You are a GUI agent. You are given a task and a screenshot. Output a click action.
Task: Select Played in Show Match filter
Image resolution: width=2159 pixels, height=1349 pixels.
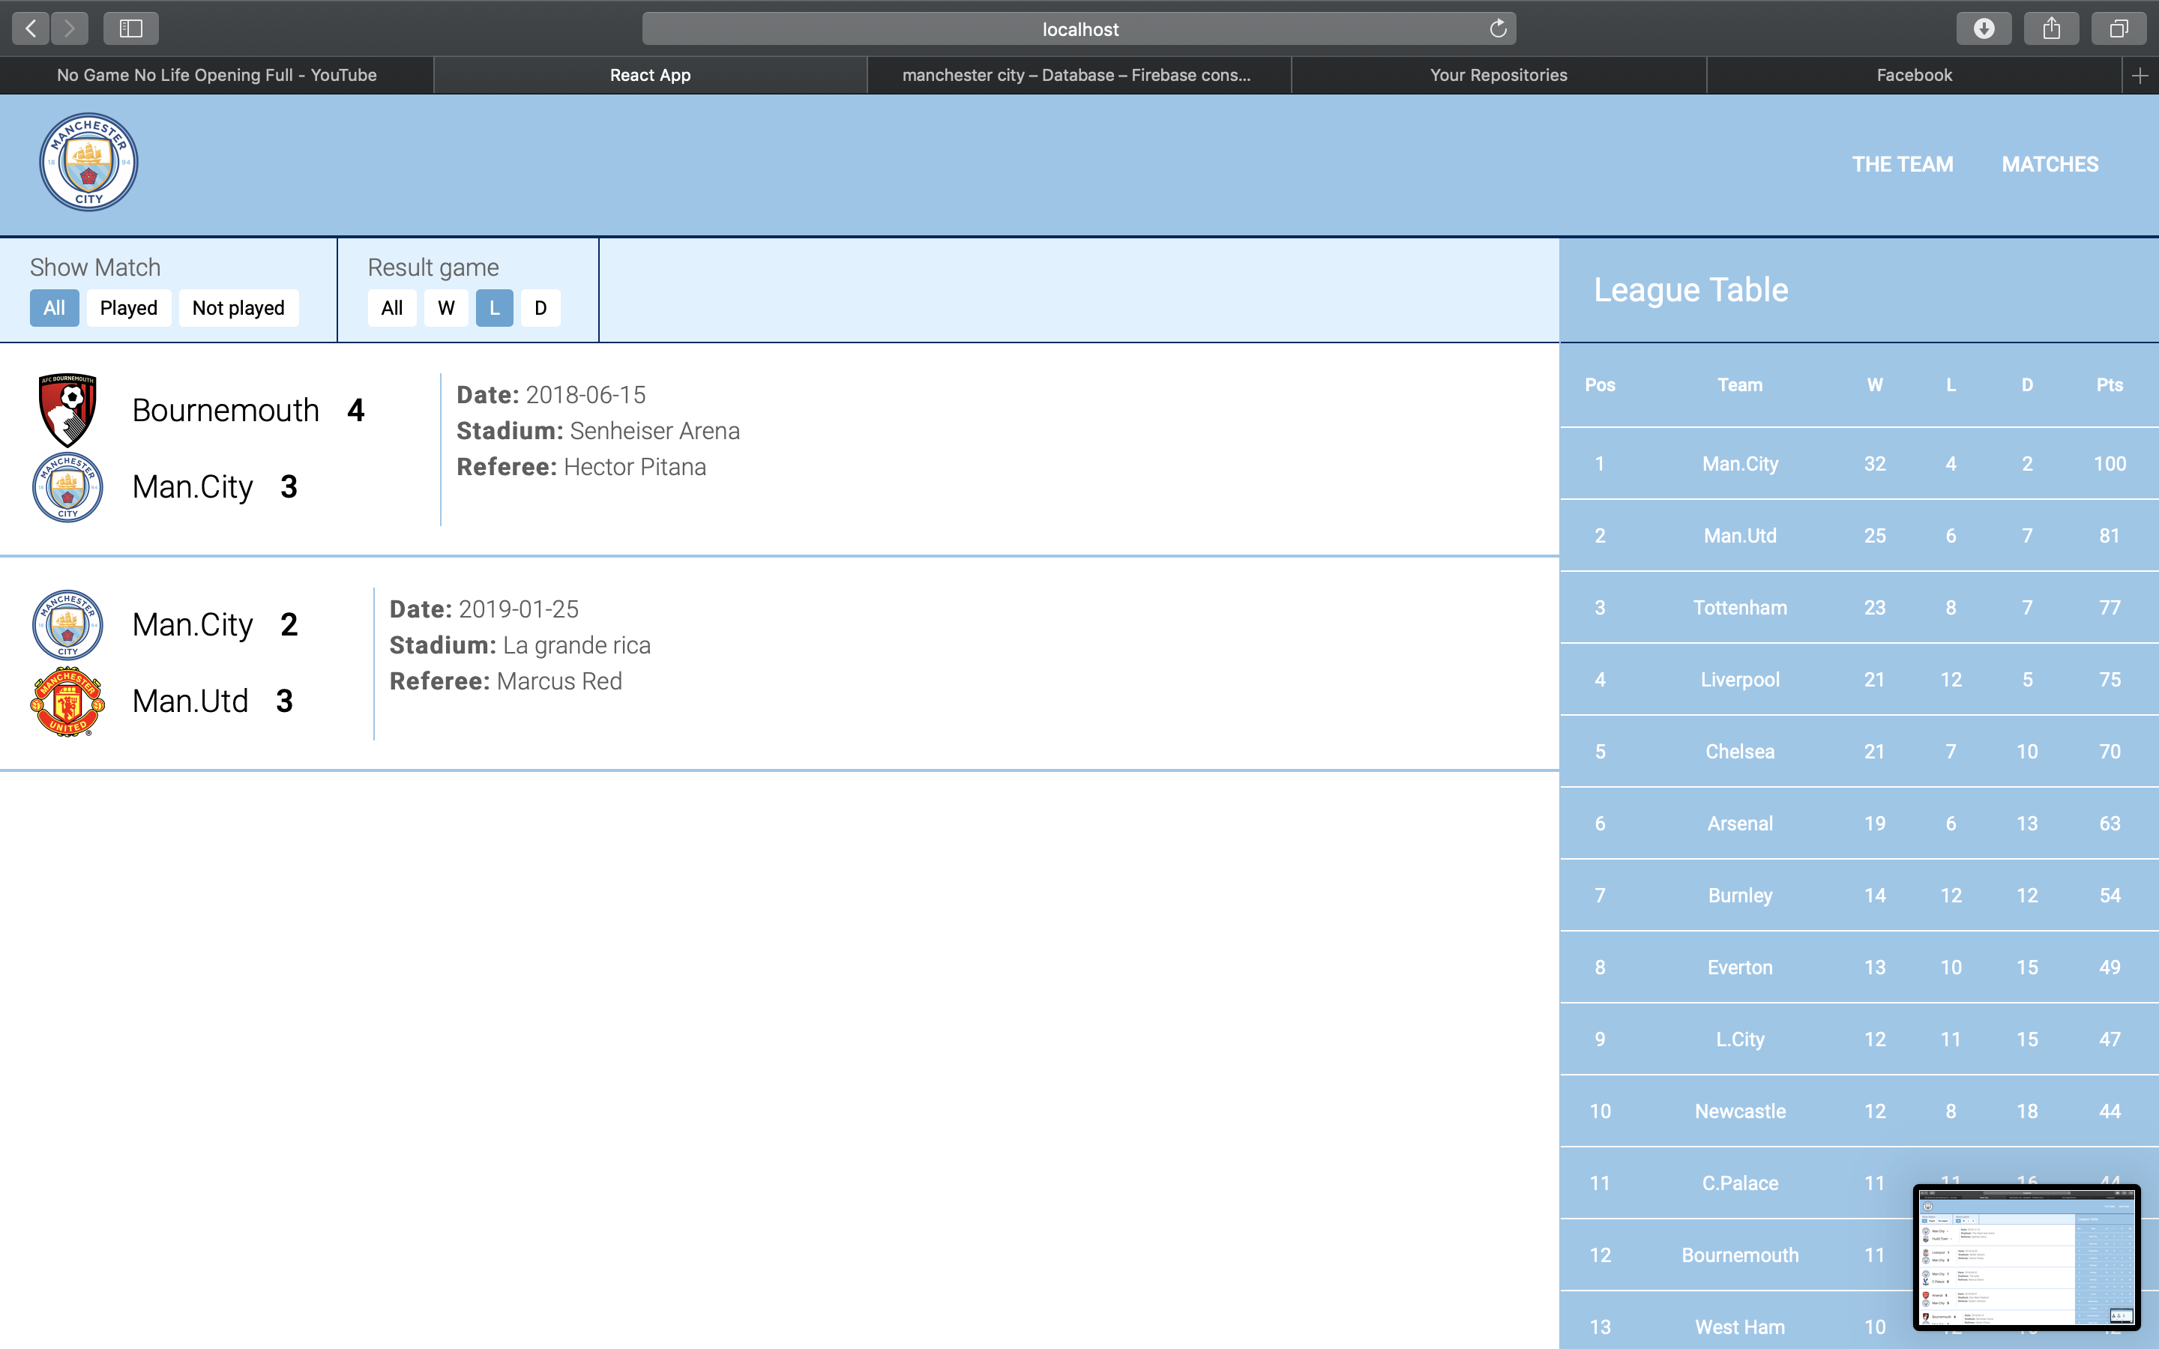[x=128, y=308]
